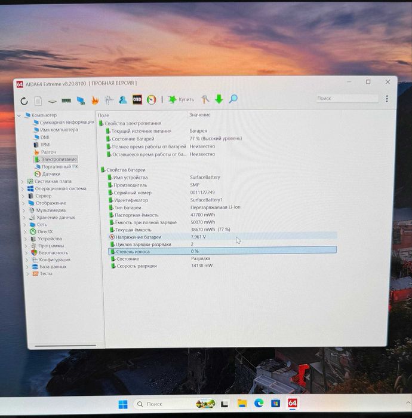
Task: Click the magnifier search icon in toolbar
Action: 233,99
